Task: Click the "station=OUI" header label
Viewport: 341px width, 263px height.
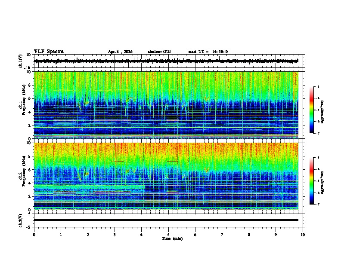Action: pyautogui.click(x=159, y=52)
